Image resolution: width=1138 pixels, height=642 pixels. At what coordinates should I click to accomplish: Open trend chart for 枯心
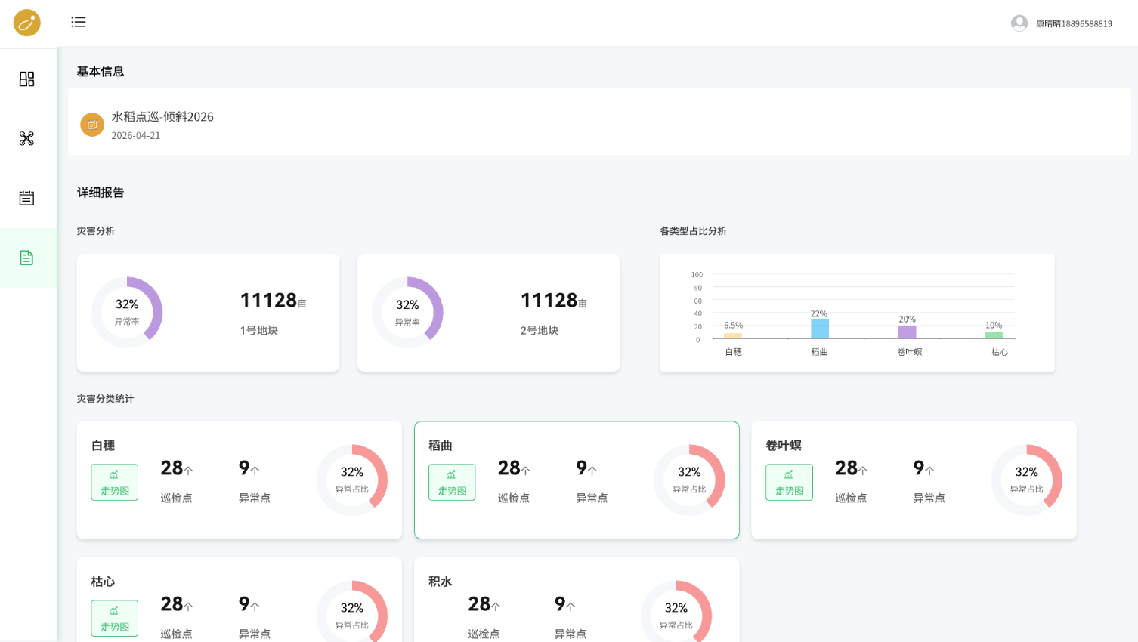click(x=115, y=618)
